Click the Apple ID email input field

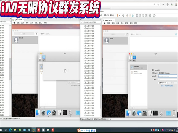pyautogui.click(x=167, y=76)
